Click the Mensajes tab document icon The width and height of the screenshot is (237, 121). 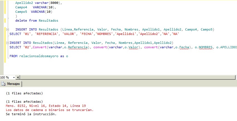pos(4,84)
